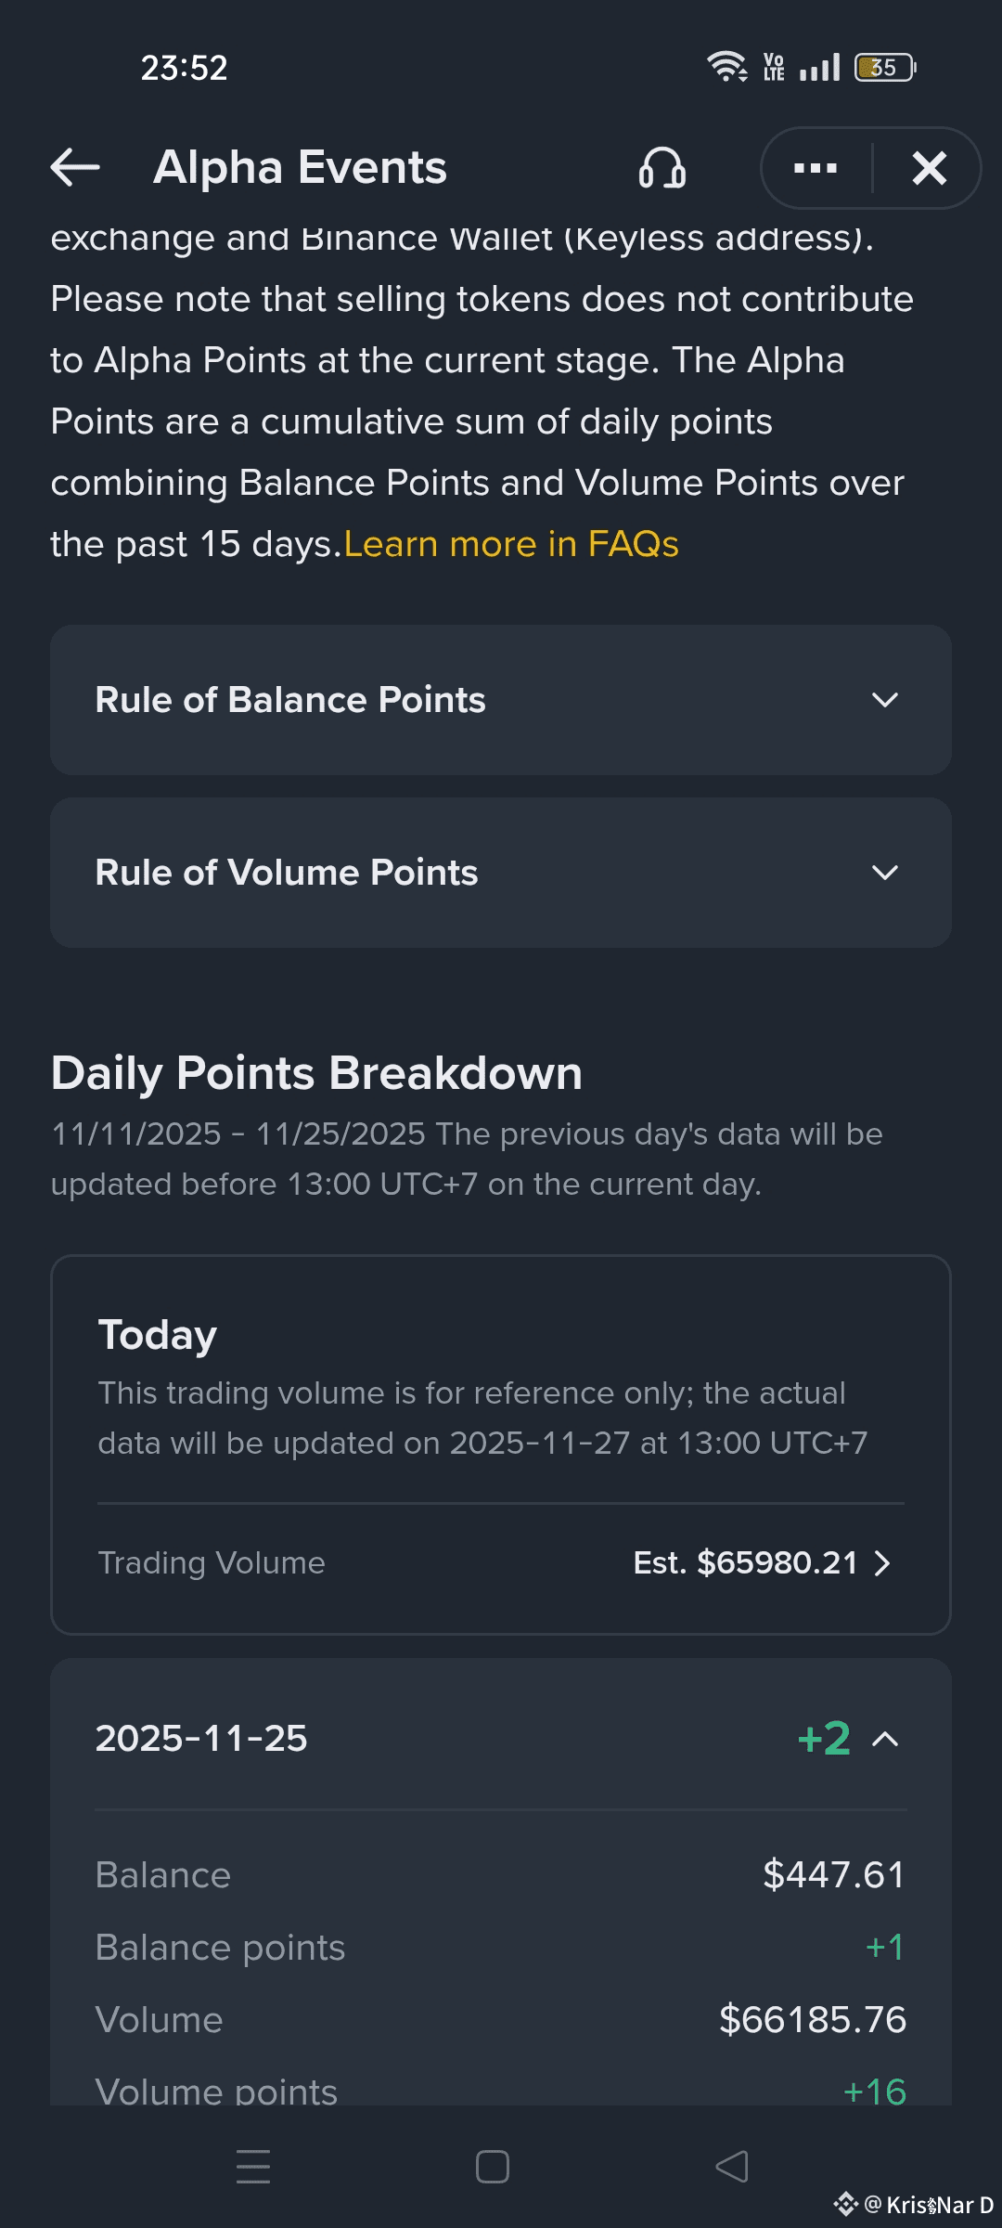Viewport: 1002px width, 2228px height.
Task: Open Learn more in FAQs link
Action: tap(511, 544)
